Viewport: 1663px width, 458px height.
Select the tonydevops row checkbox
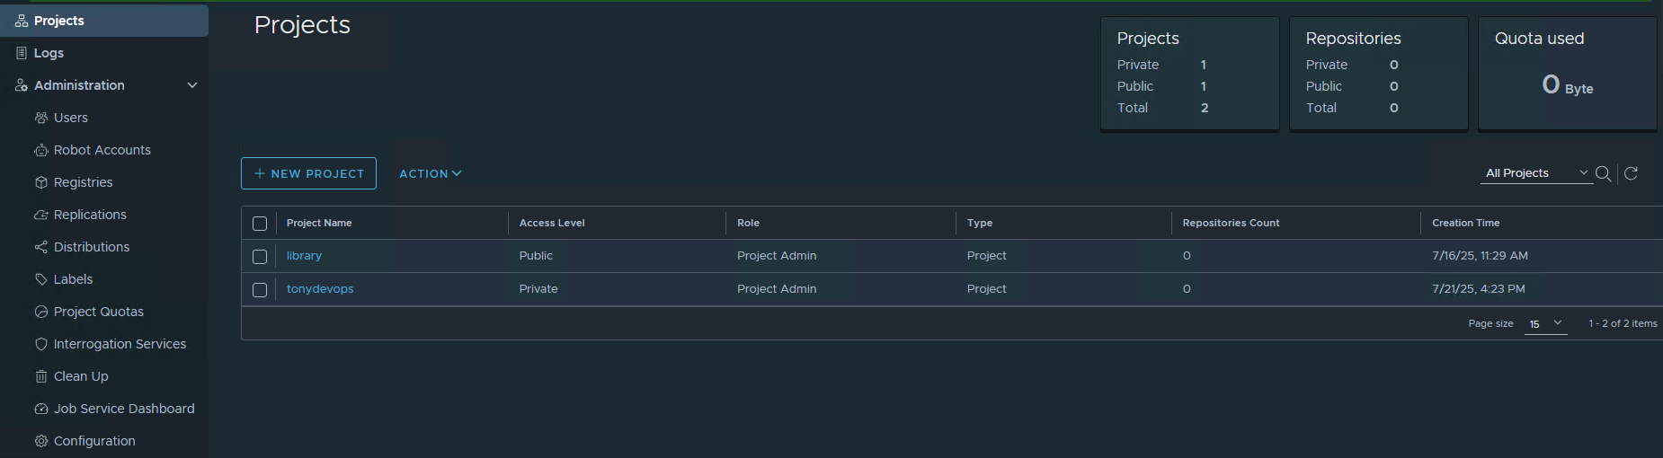pyautogui.click(x=260, y=290)
